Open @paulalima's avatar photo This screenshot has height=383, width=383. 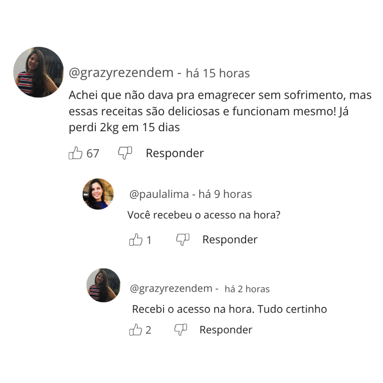pyautogui.click(x=98, y=194)
